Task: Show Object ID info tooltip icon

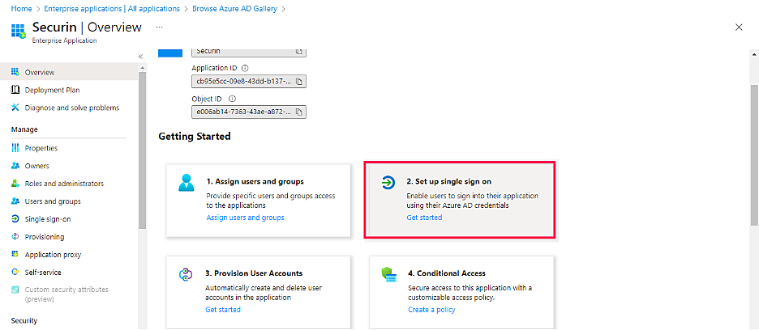Action: coord(232,99)
